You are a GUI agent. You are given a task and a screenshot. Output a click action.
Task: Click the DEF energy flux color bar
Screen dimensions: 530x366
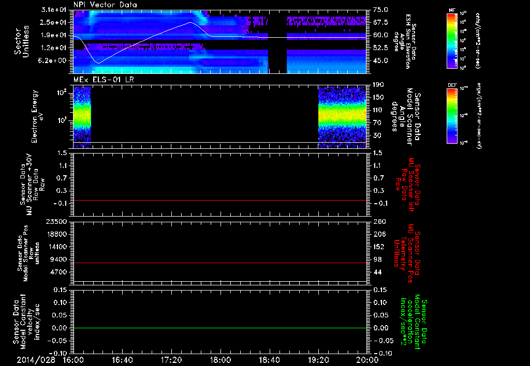click(452, 116)
